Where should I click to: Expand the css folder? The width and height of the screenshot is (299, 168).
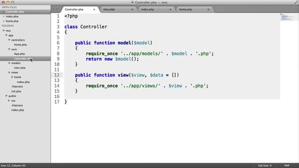tap(9, 101)
